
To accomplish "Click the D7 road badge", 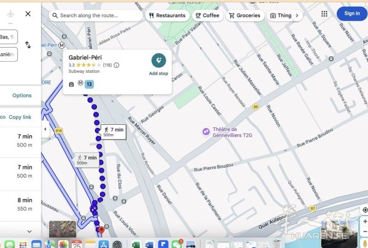I will [x=313, y=208].
